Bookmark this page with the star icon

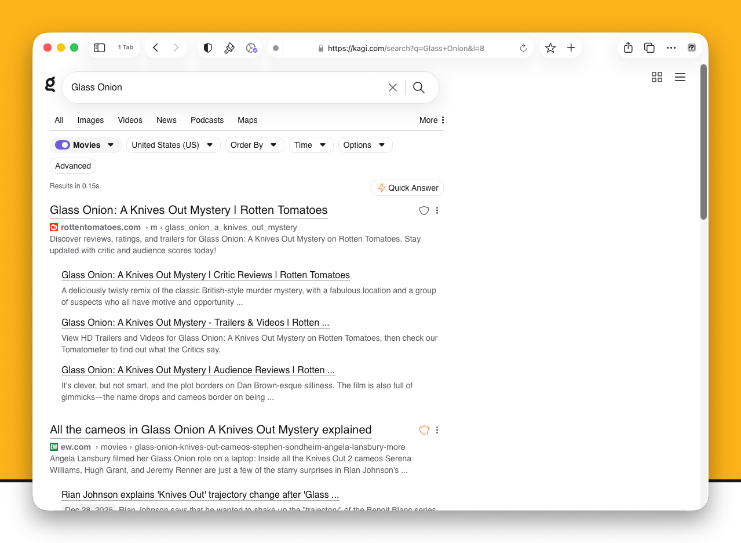pyautogui.click(x=550, y=48)
